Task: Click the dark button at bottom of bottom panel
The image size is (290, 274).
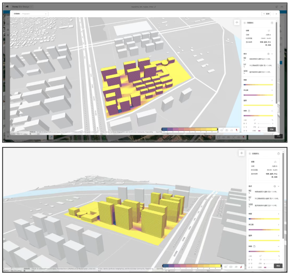Action: pyautogui.click(x=278, y=266)
